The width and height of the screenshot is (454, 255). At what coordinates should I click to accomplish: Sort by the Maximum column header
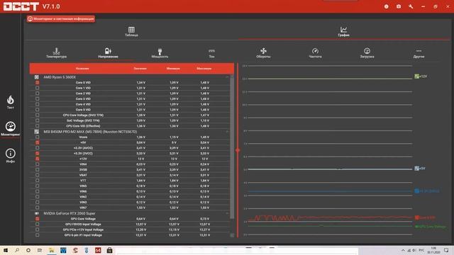point(204,69)
